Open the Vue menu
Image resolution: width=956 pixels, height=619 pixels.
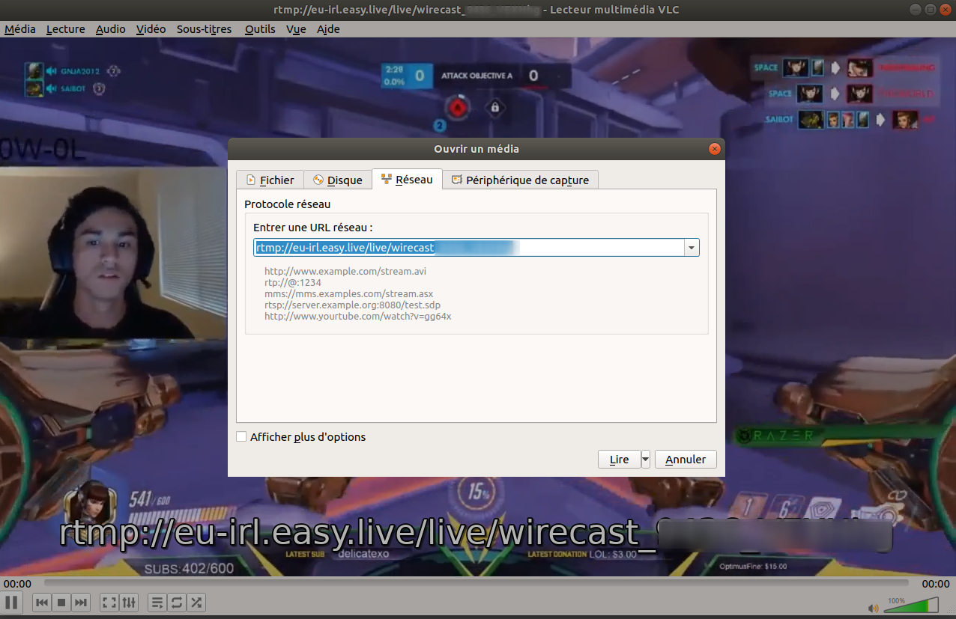(296, 29)
